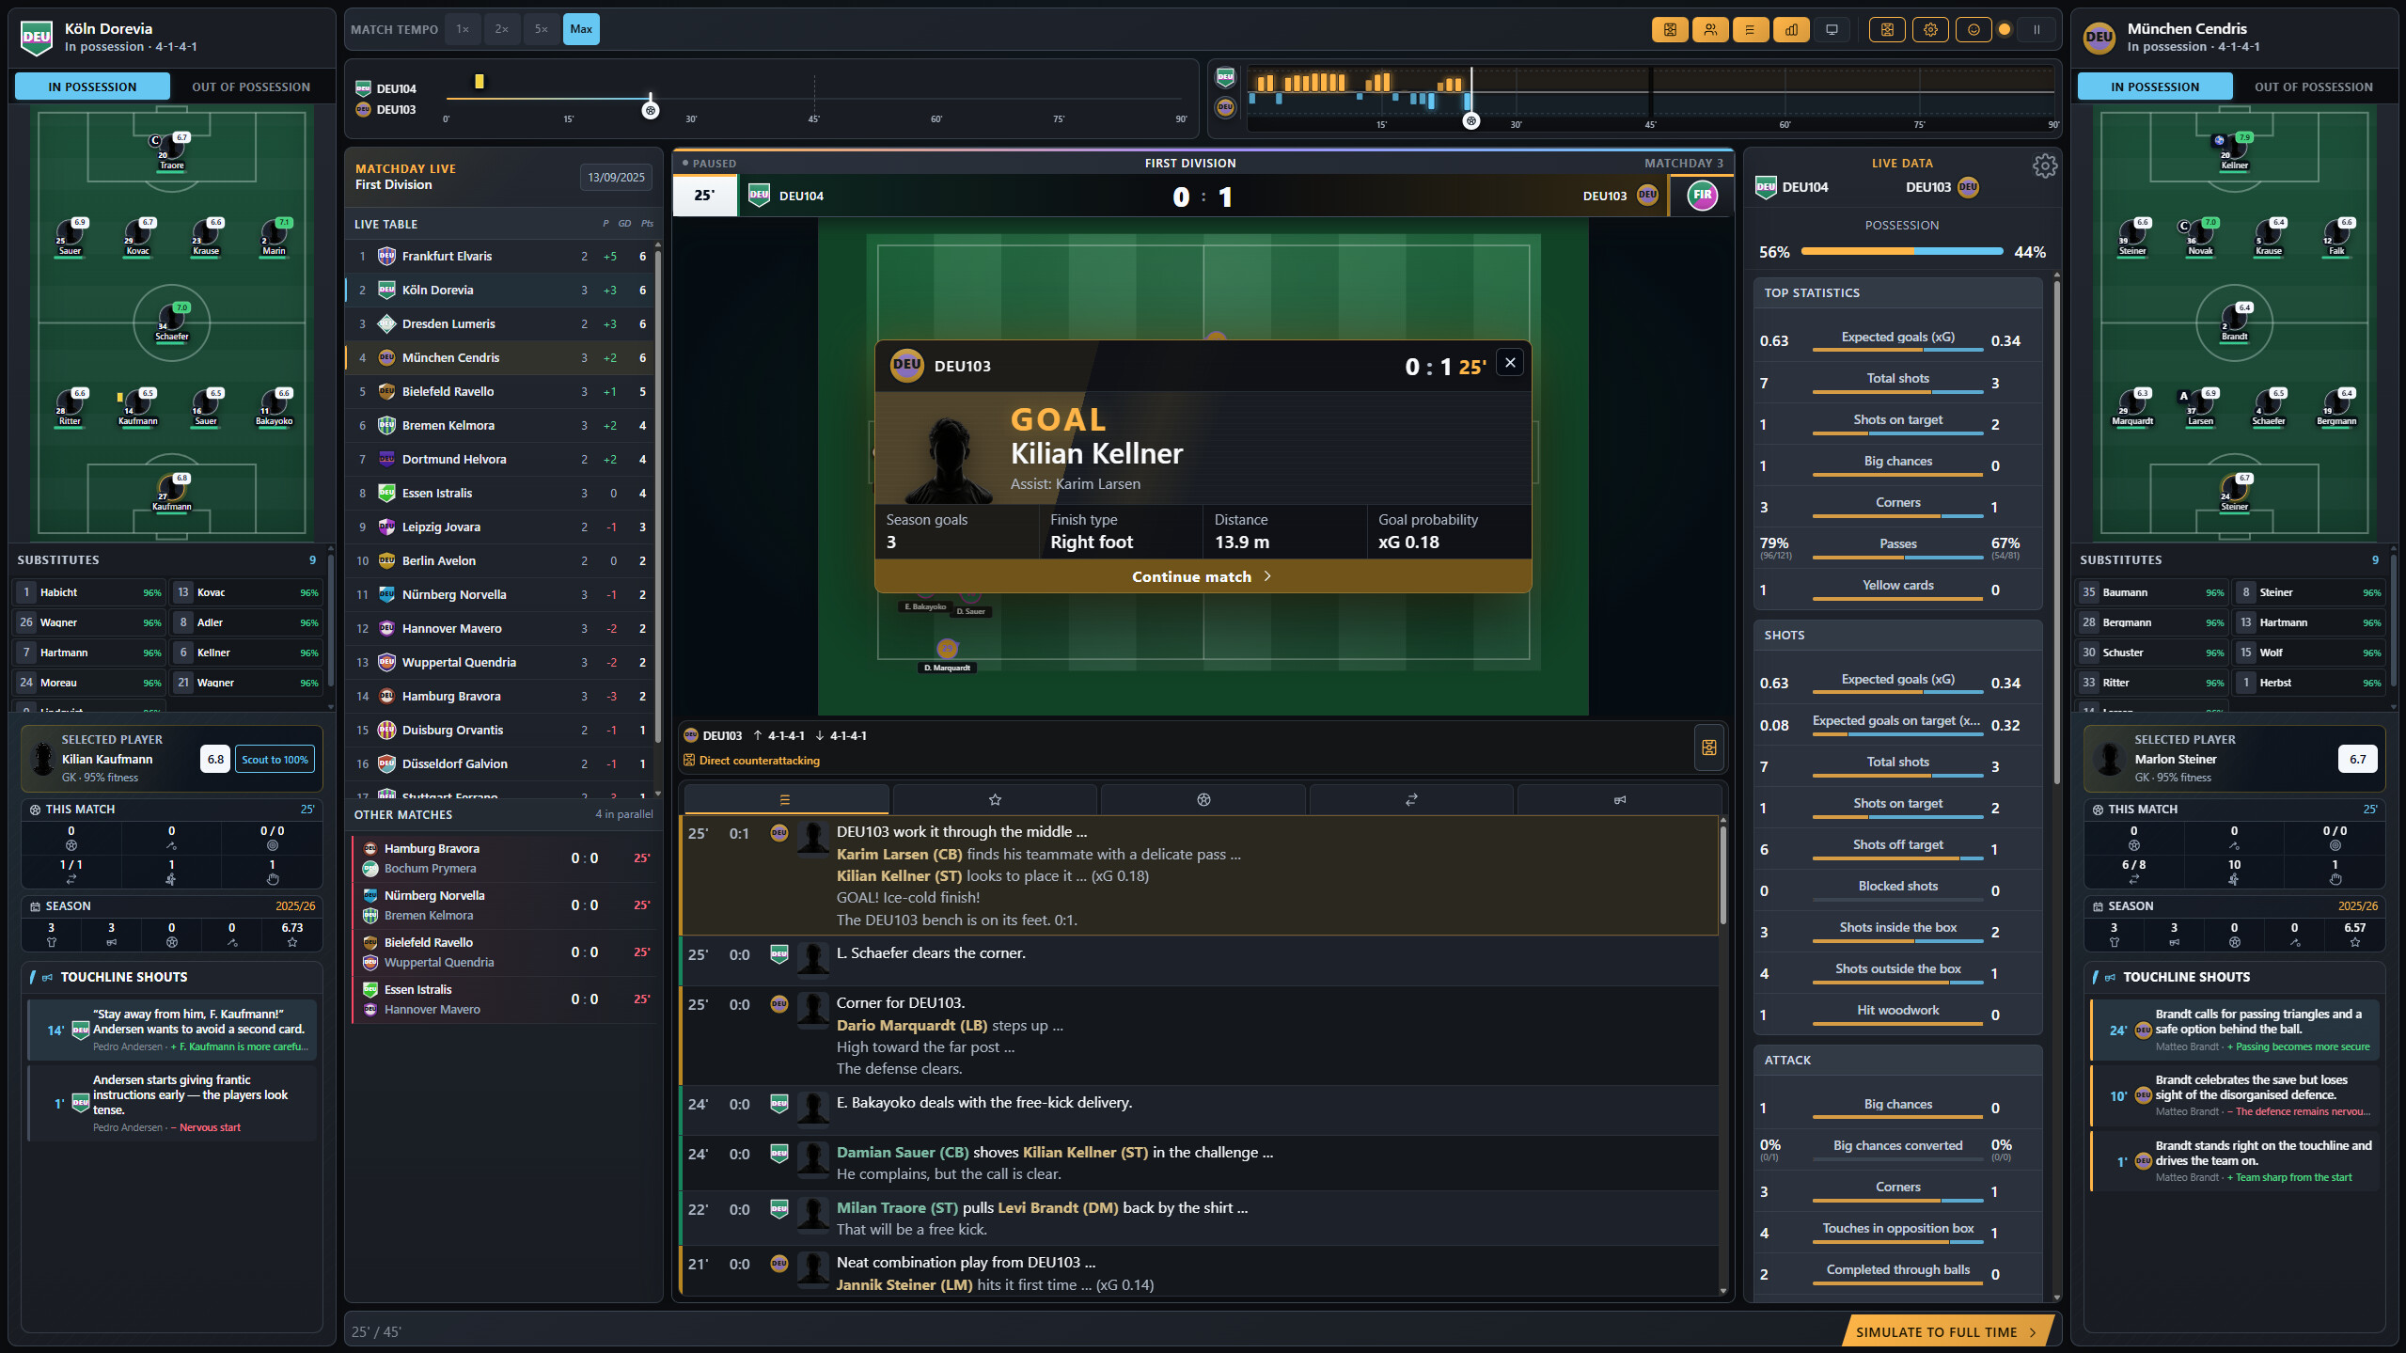
Task: Switch to the megaphone shouts feed tab
Action: [1619, 800]
